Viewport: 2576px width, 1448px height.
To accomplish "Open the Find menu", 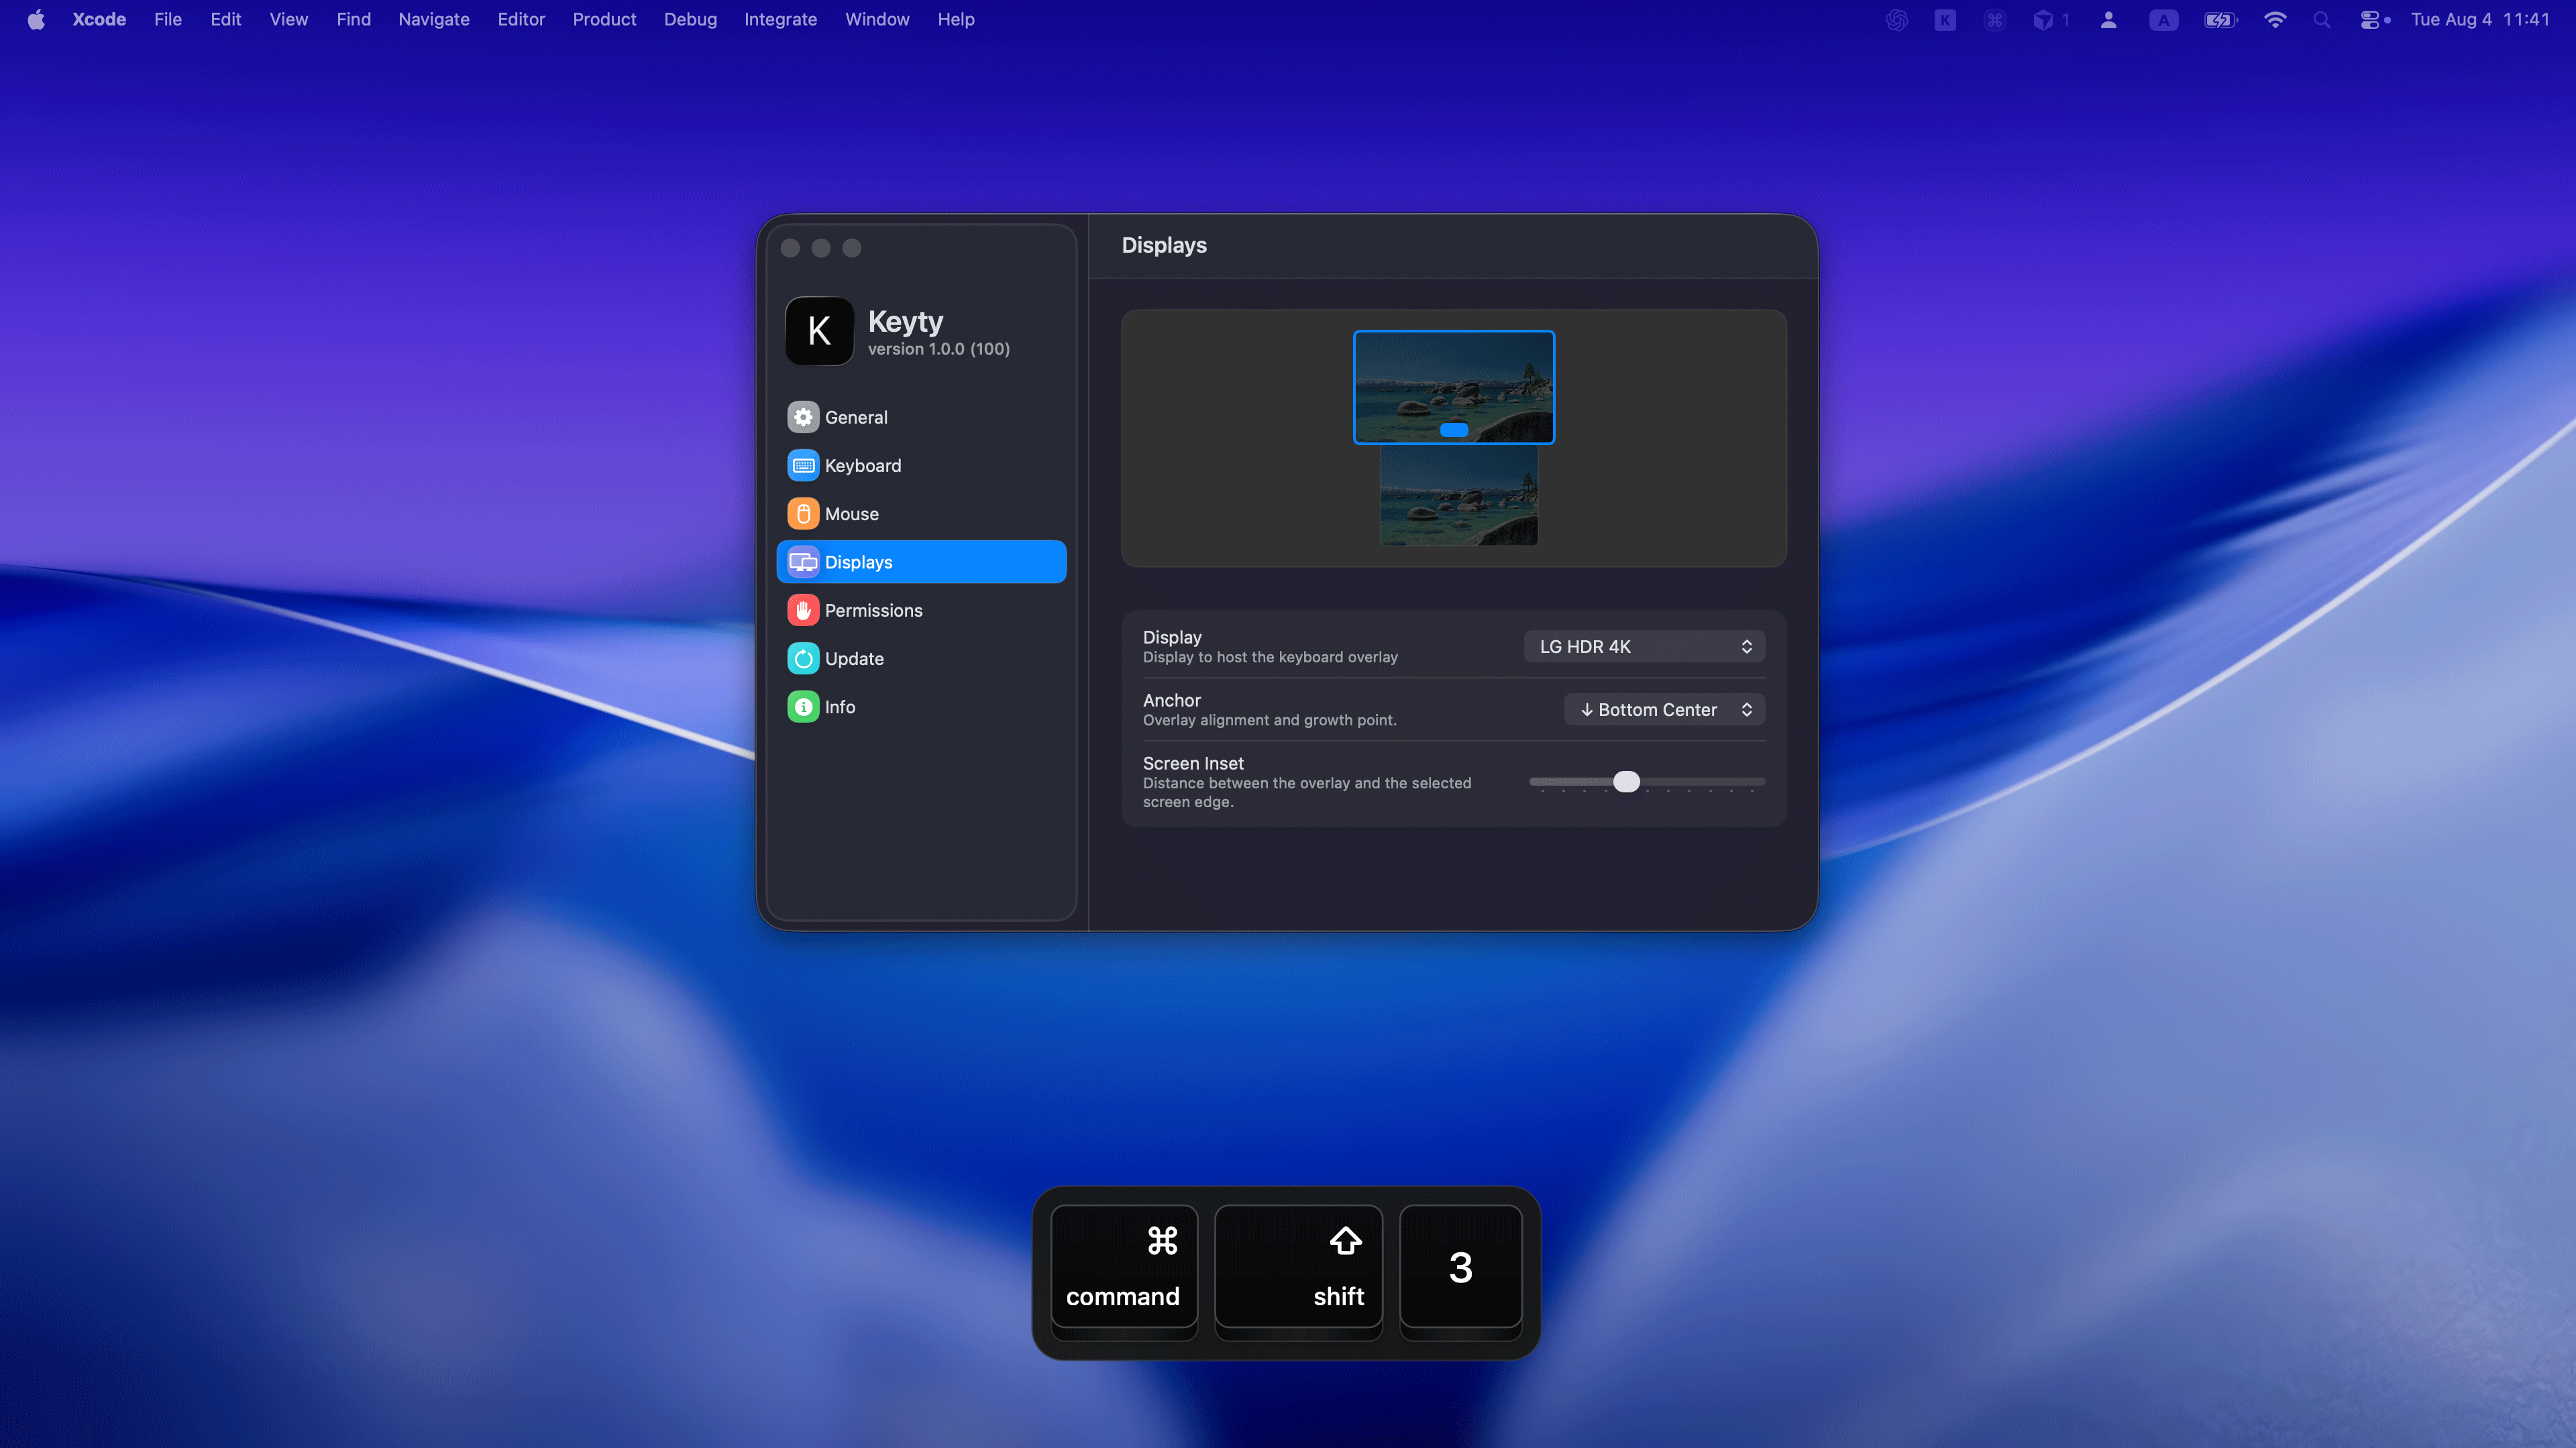I will pos(354,20).
